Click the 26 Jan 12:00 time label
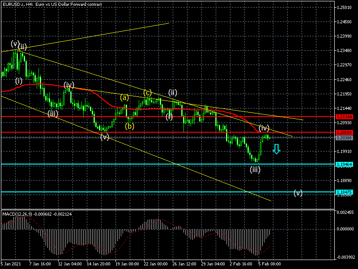This screenshot has height=269, width=358. tap(184, 264)
